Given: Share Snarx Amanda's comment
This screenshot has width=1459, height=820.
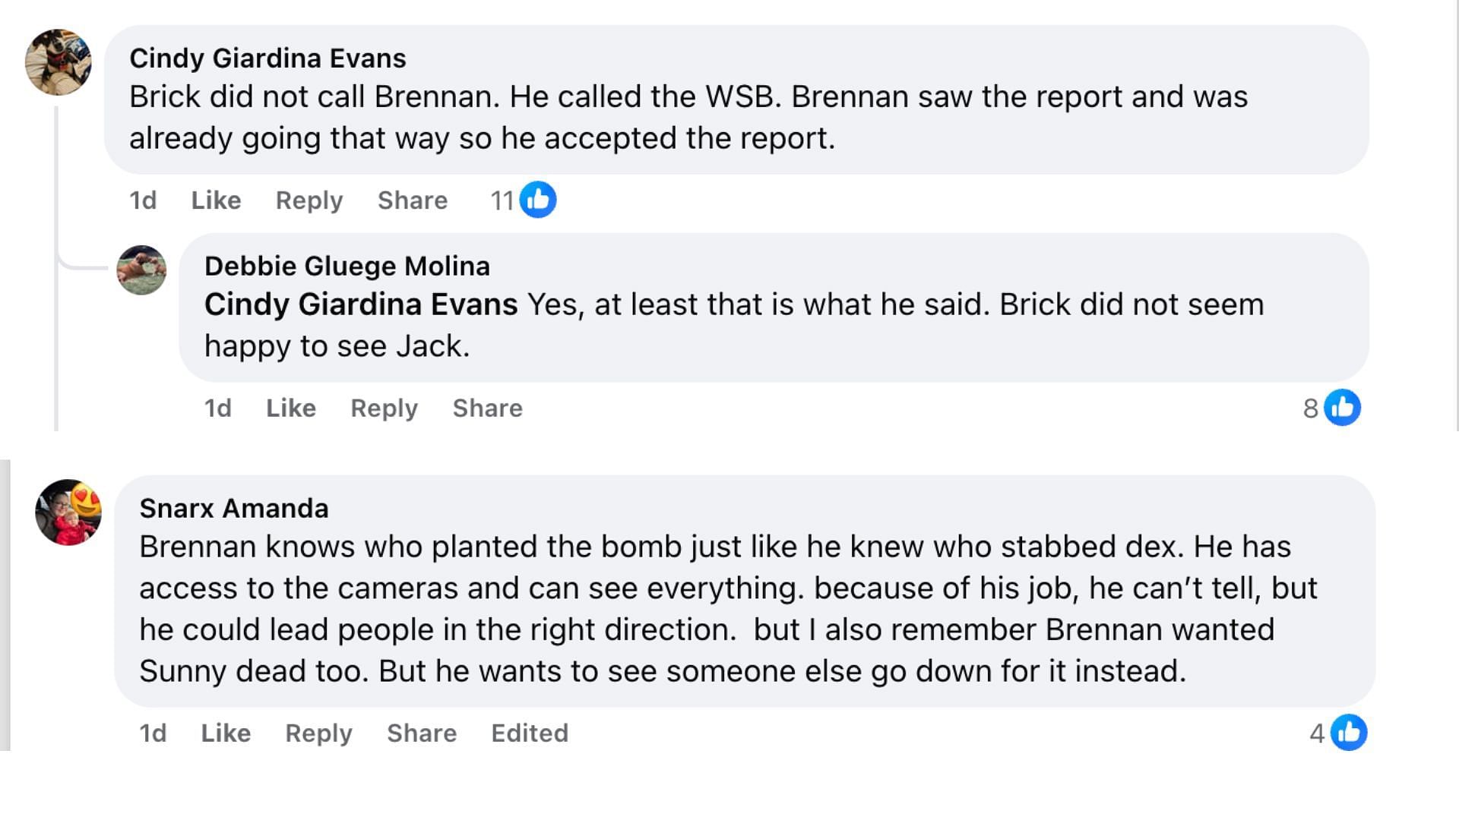Looking at the screenshot, I should tap(422, 733).
